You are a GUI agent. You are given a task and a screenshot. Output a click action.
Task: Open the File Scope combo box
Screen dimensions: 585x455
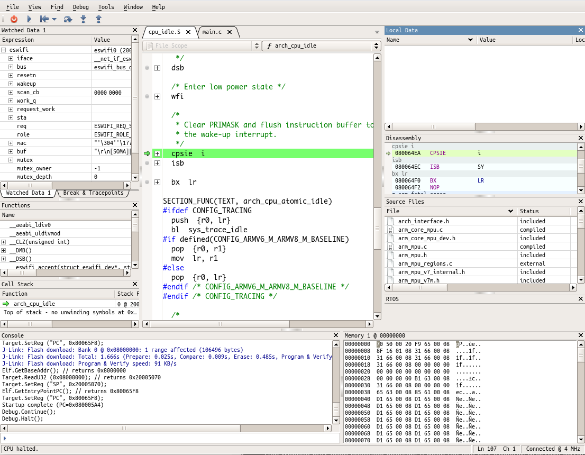(x=202, y=46)
